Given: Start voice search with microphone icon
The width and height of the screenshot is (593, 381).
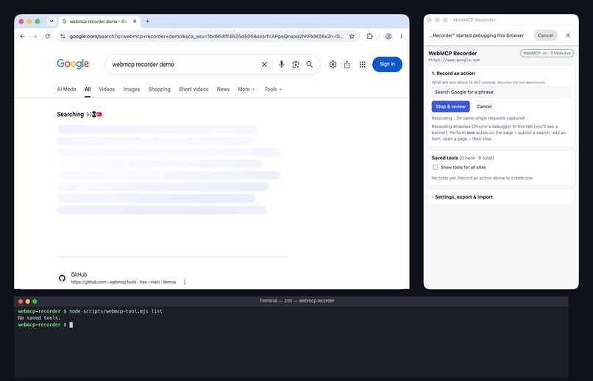Looking at the screenshot, I should 281,64.
